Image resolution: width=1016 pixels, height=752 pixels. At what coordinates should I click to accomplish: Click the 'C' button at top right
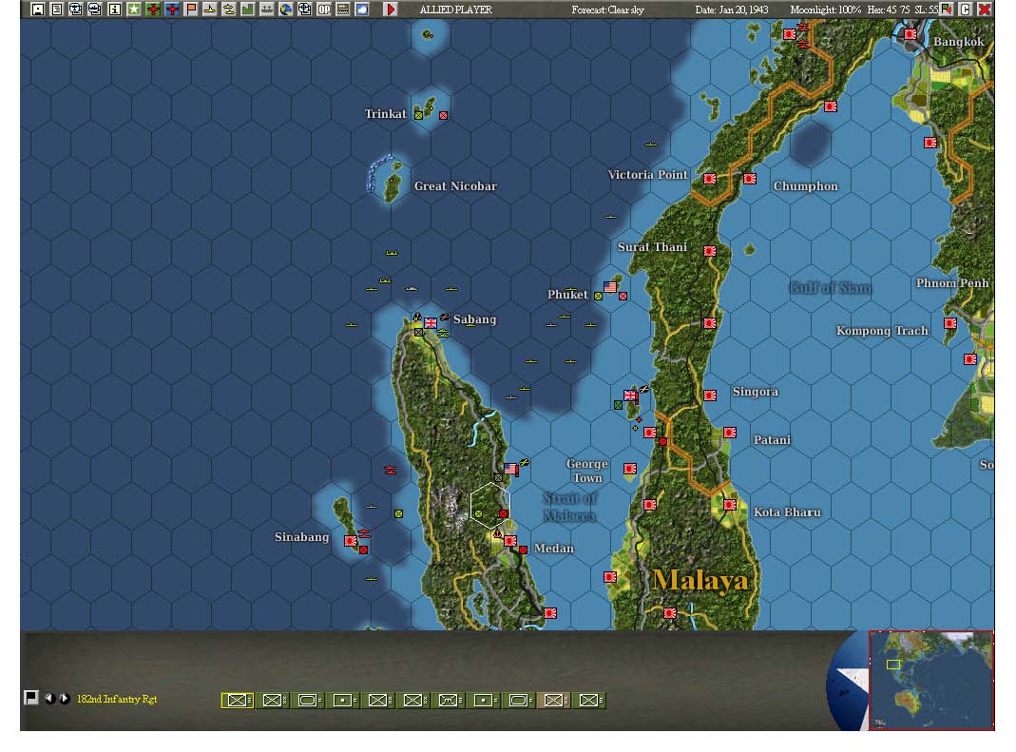coord(964,9)
